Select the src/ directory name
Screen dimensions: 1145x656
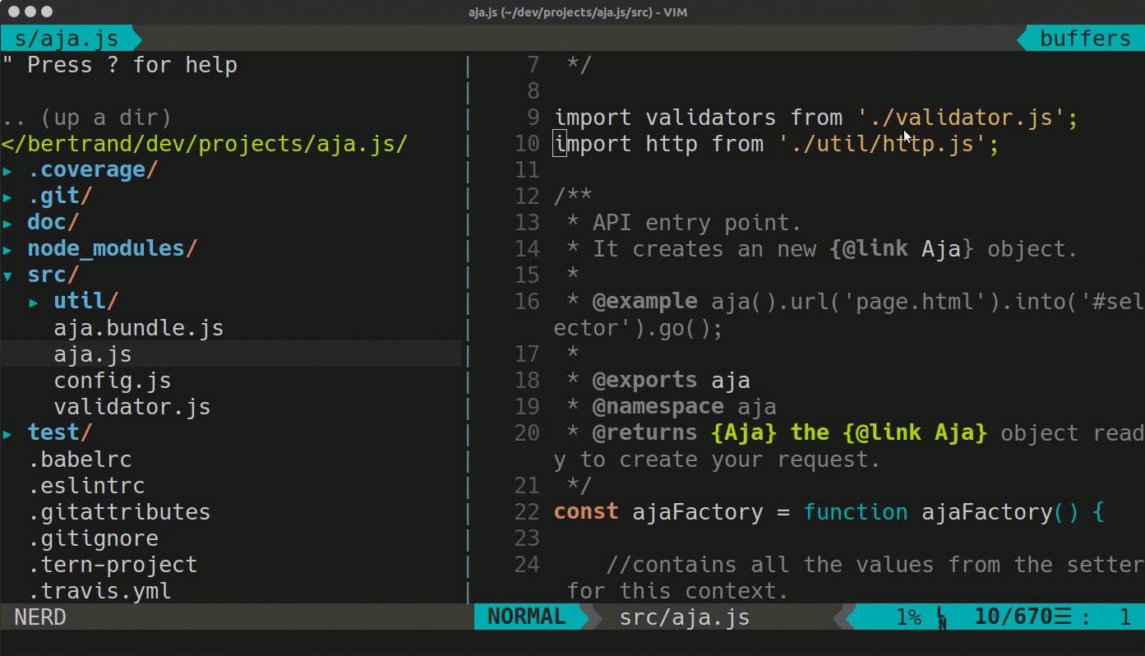pyautogui.click(x=53, y=275)
